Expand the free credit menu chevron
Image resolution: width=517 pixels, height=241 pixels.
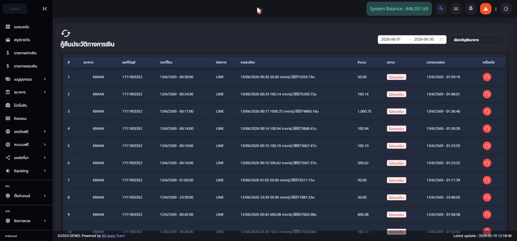click(x=45, y=131)
